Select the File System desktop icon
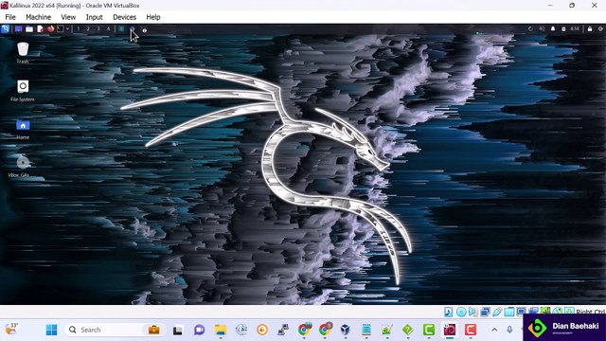The width and height of the screenshot is (606, 341). click(x=23, y=91)
